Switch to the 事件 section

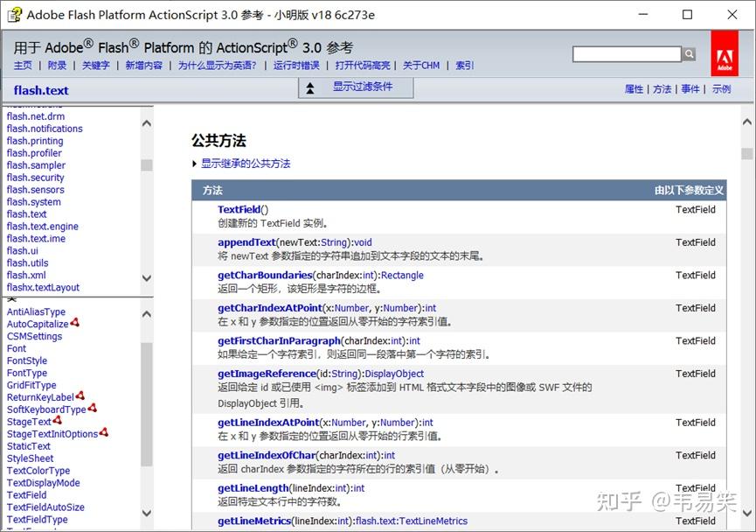(690, 88)
